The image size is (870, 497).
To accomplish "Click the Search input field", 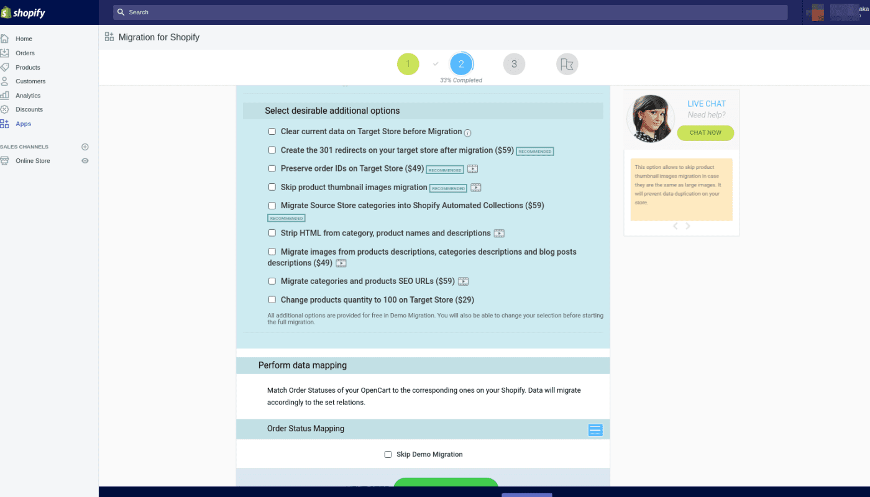I will click(x=451, y=12).
